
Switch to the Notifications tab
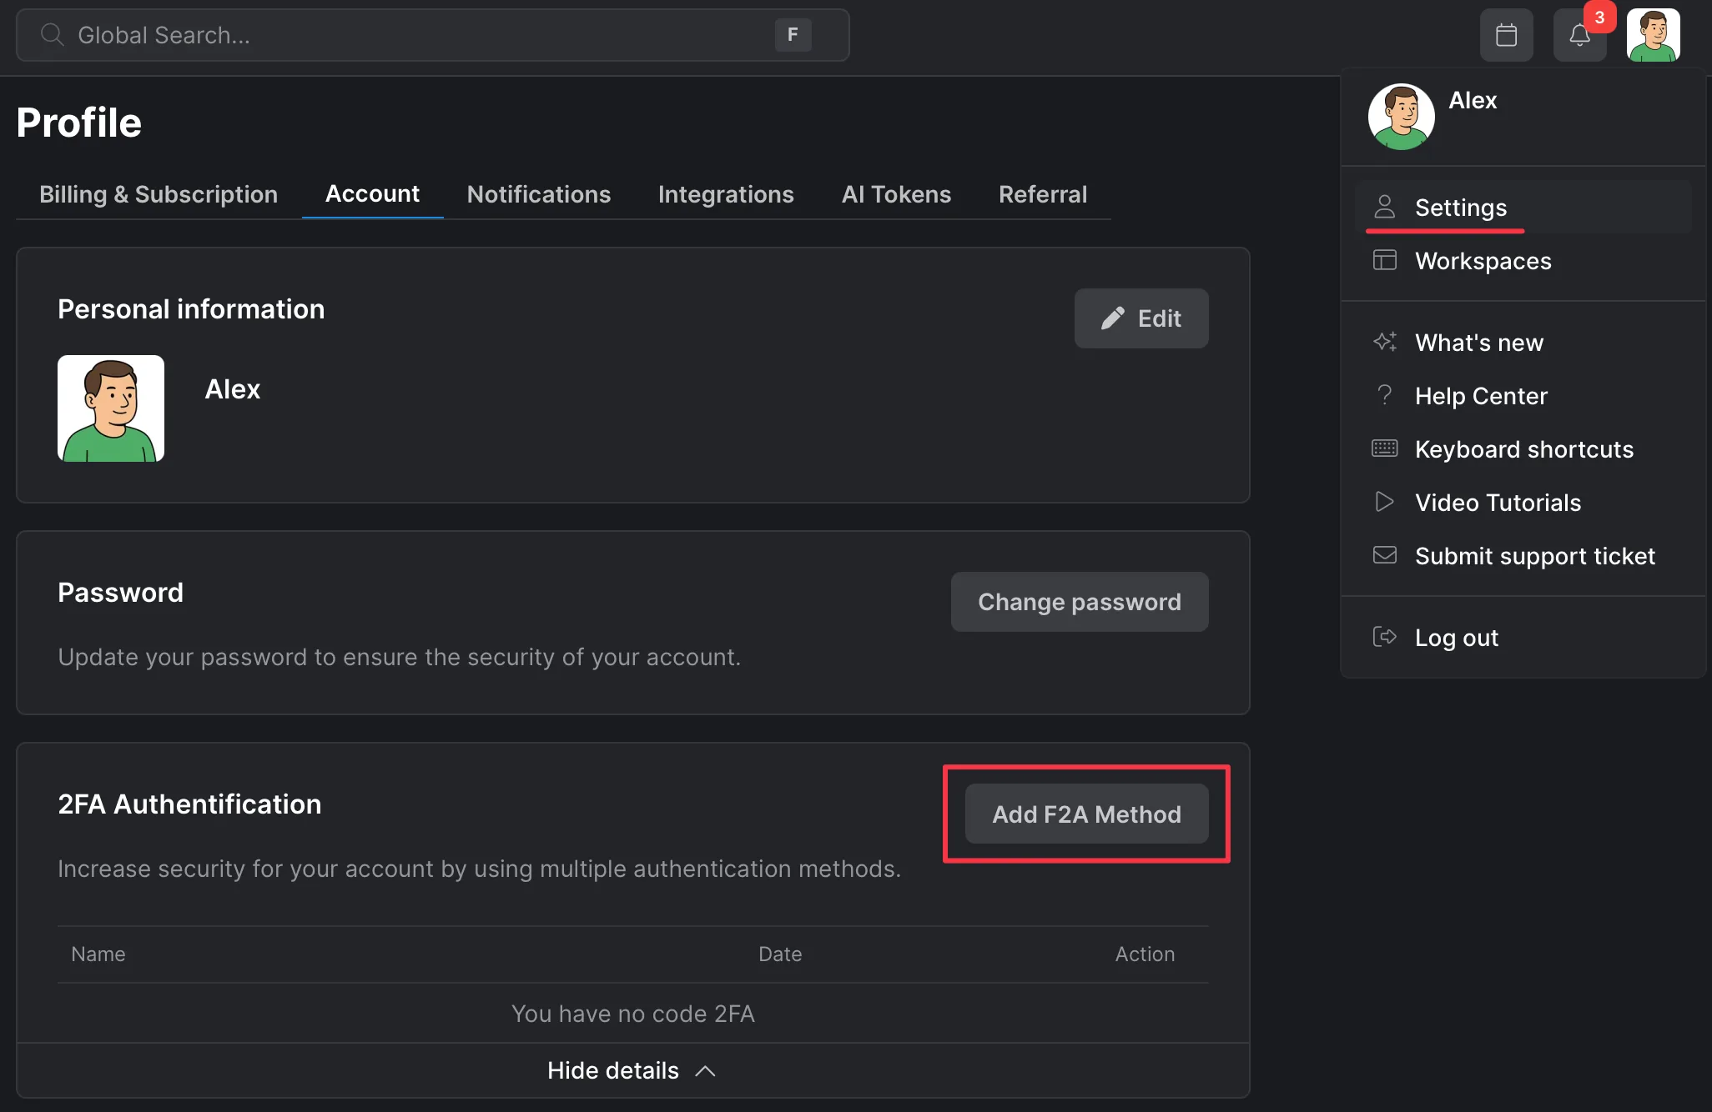click(539, 194)
